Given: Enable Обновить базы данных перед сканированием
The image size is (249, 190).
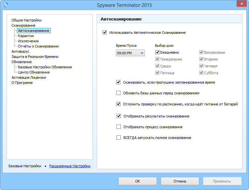Looking at the screenshot, I should click(x=118, y=93).
